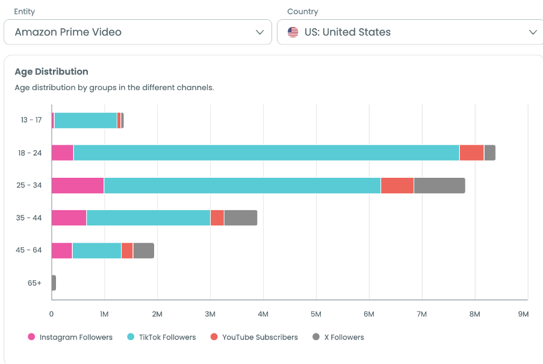Screen dimensions: 543x364
Task: Click the chevron arrow in the Country selector
Action: click(533, 32)
